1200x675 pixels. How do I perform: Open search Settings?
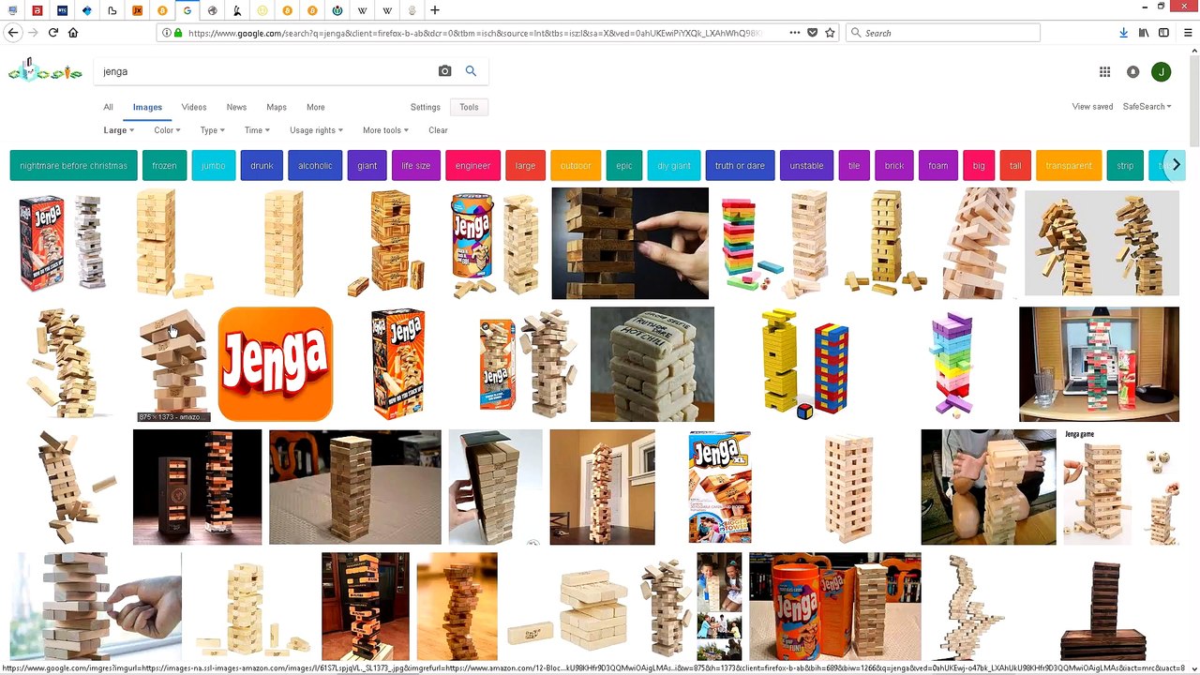click(x=425, y=107)
